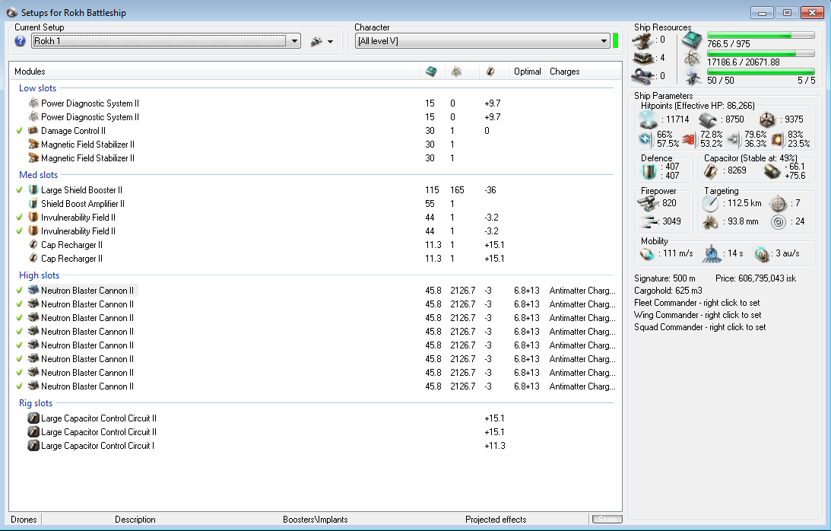
Task: Toggle the Large Shield Booster II active checkmark
Action: point(20,190)
